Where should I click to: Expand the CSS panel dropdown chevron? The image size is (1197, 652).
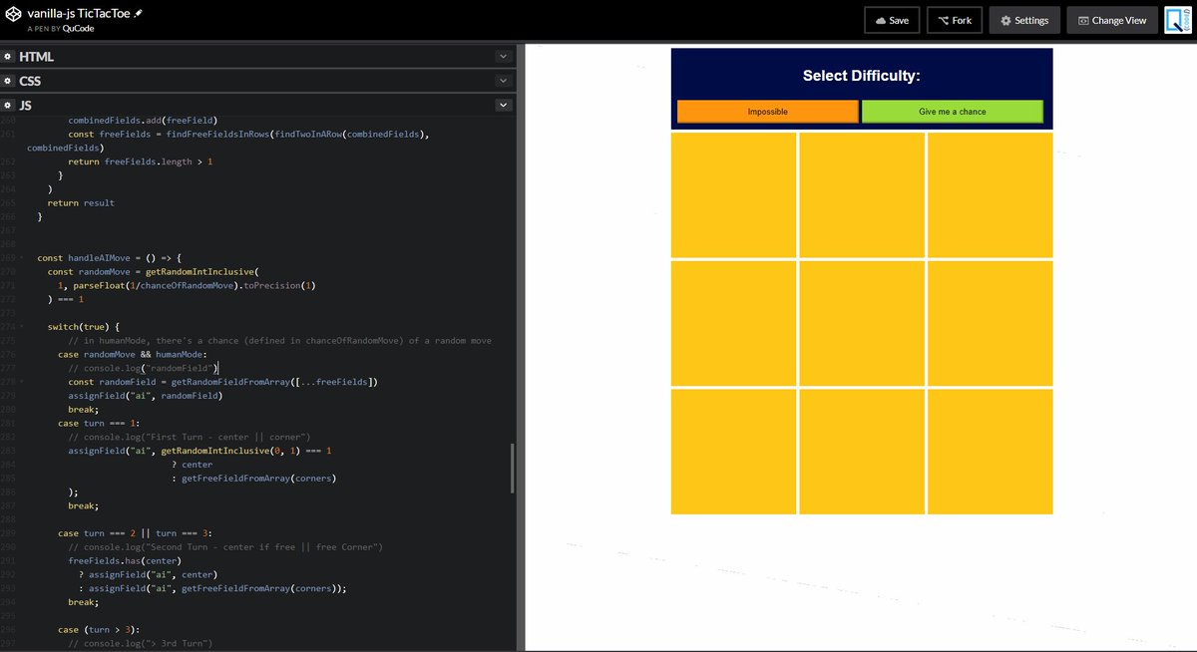[x=503, y=81]
